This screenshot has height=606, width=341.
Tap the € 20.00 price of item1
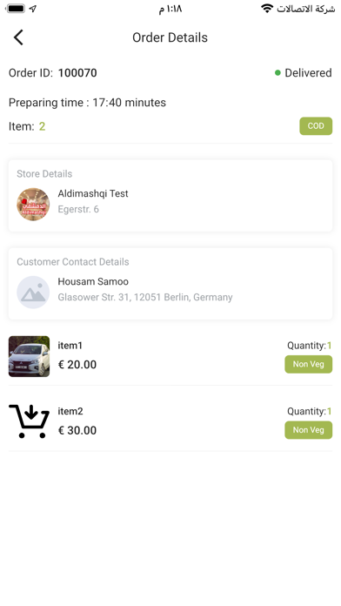(77, 365)
